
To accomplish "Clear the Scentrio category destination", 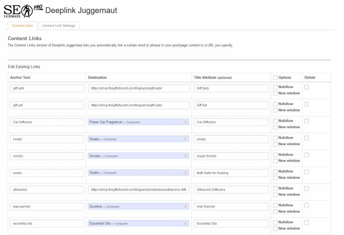I will [x=185, y=207].
